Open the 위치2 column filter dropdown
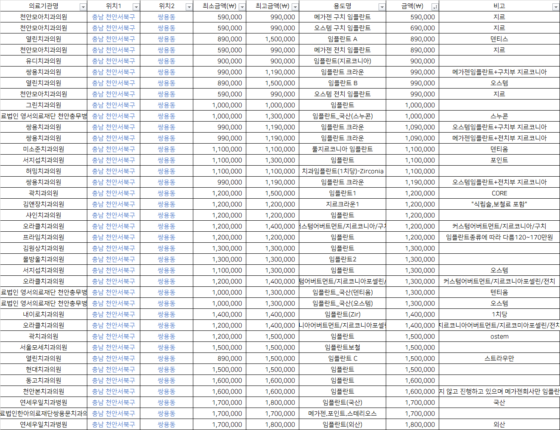 [189, 7]
